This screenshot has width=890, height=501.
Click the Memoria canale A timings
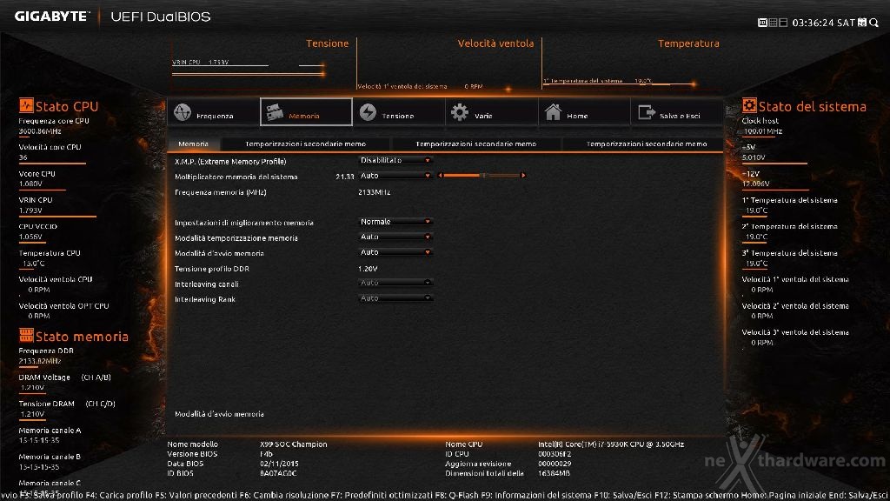click(38, 440)
